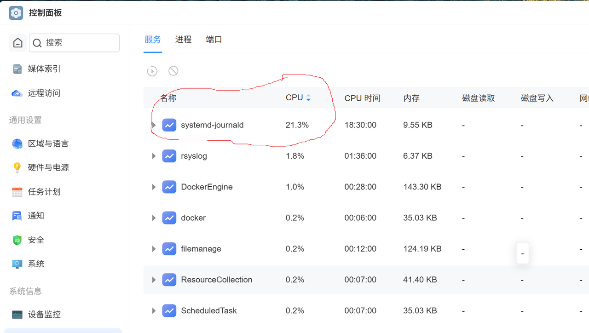The width and height of the screenshot is (589, 333).
Task: Switch to the 端口 tab
Action: (213, 40)
